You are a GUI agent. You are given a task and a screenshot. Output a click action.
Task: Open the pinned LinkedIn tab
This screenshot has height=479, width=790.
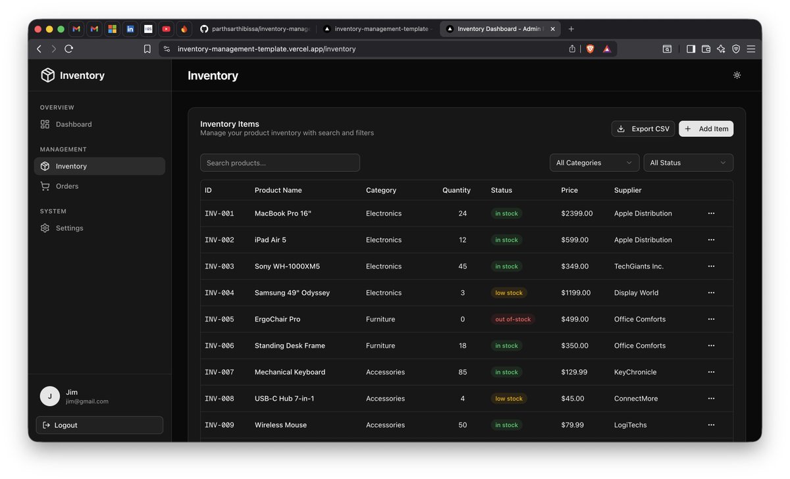point(130,29)
